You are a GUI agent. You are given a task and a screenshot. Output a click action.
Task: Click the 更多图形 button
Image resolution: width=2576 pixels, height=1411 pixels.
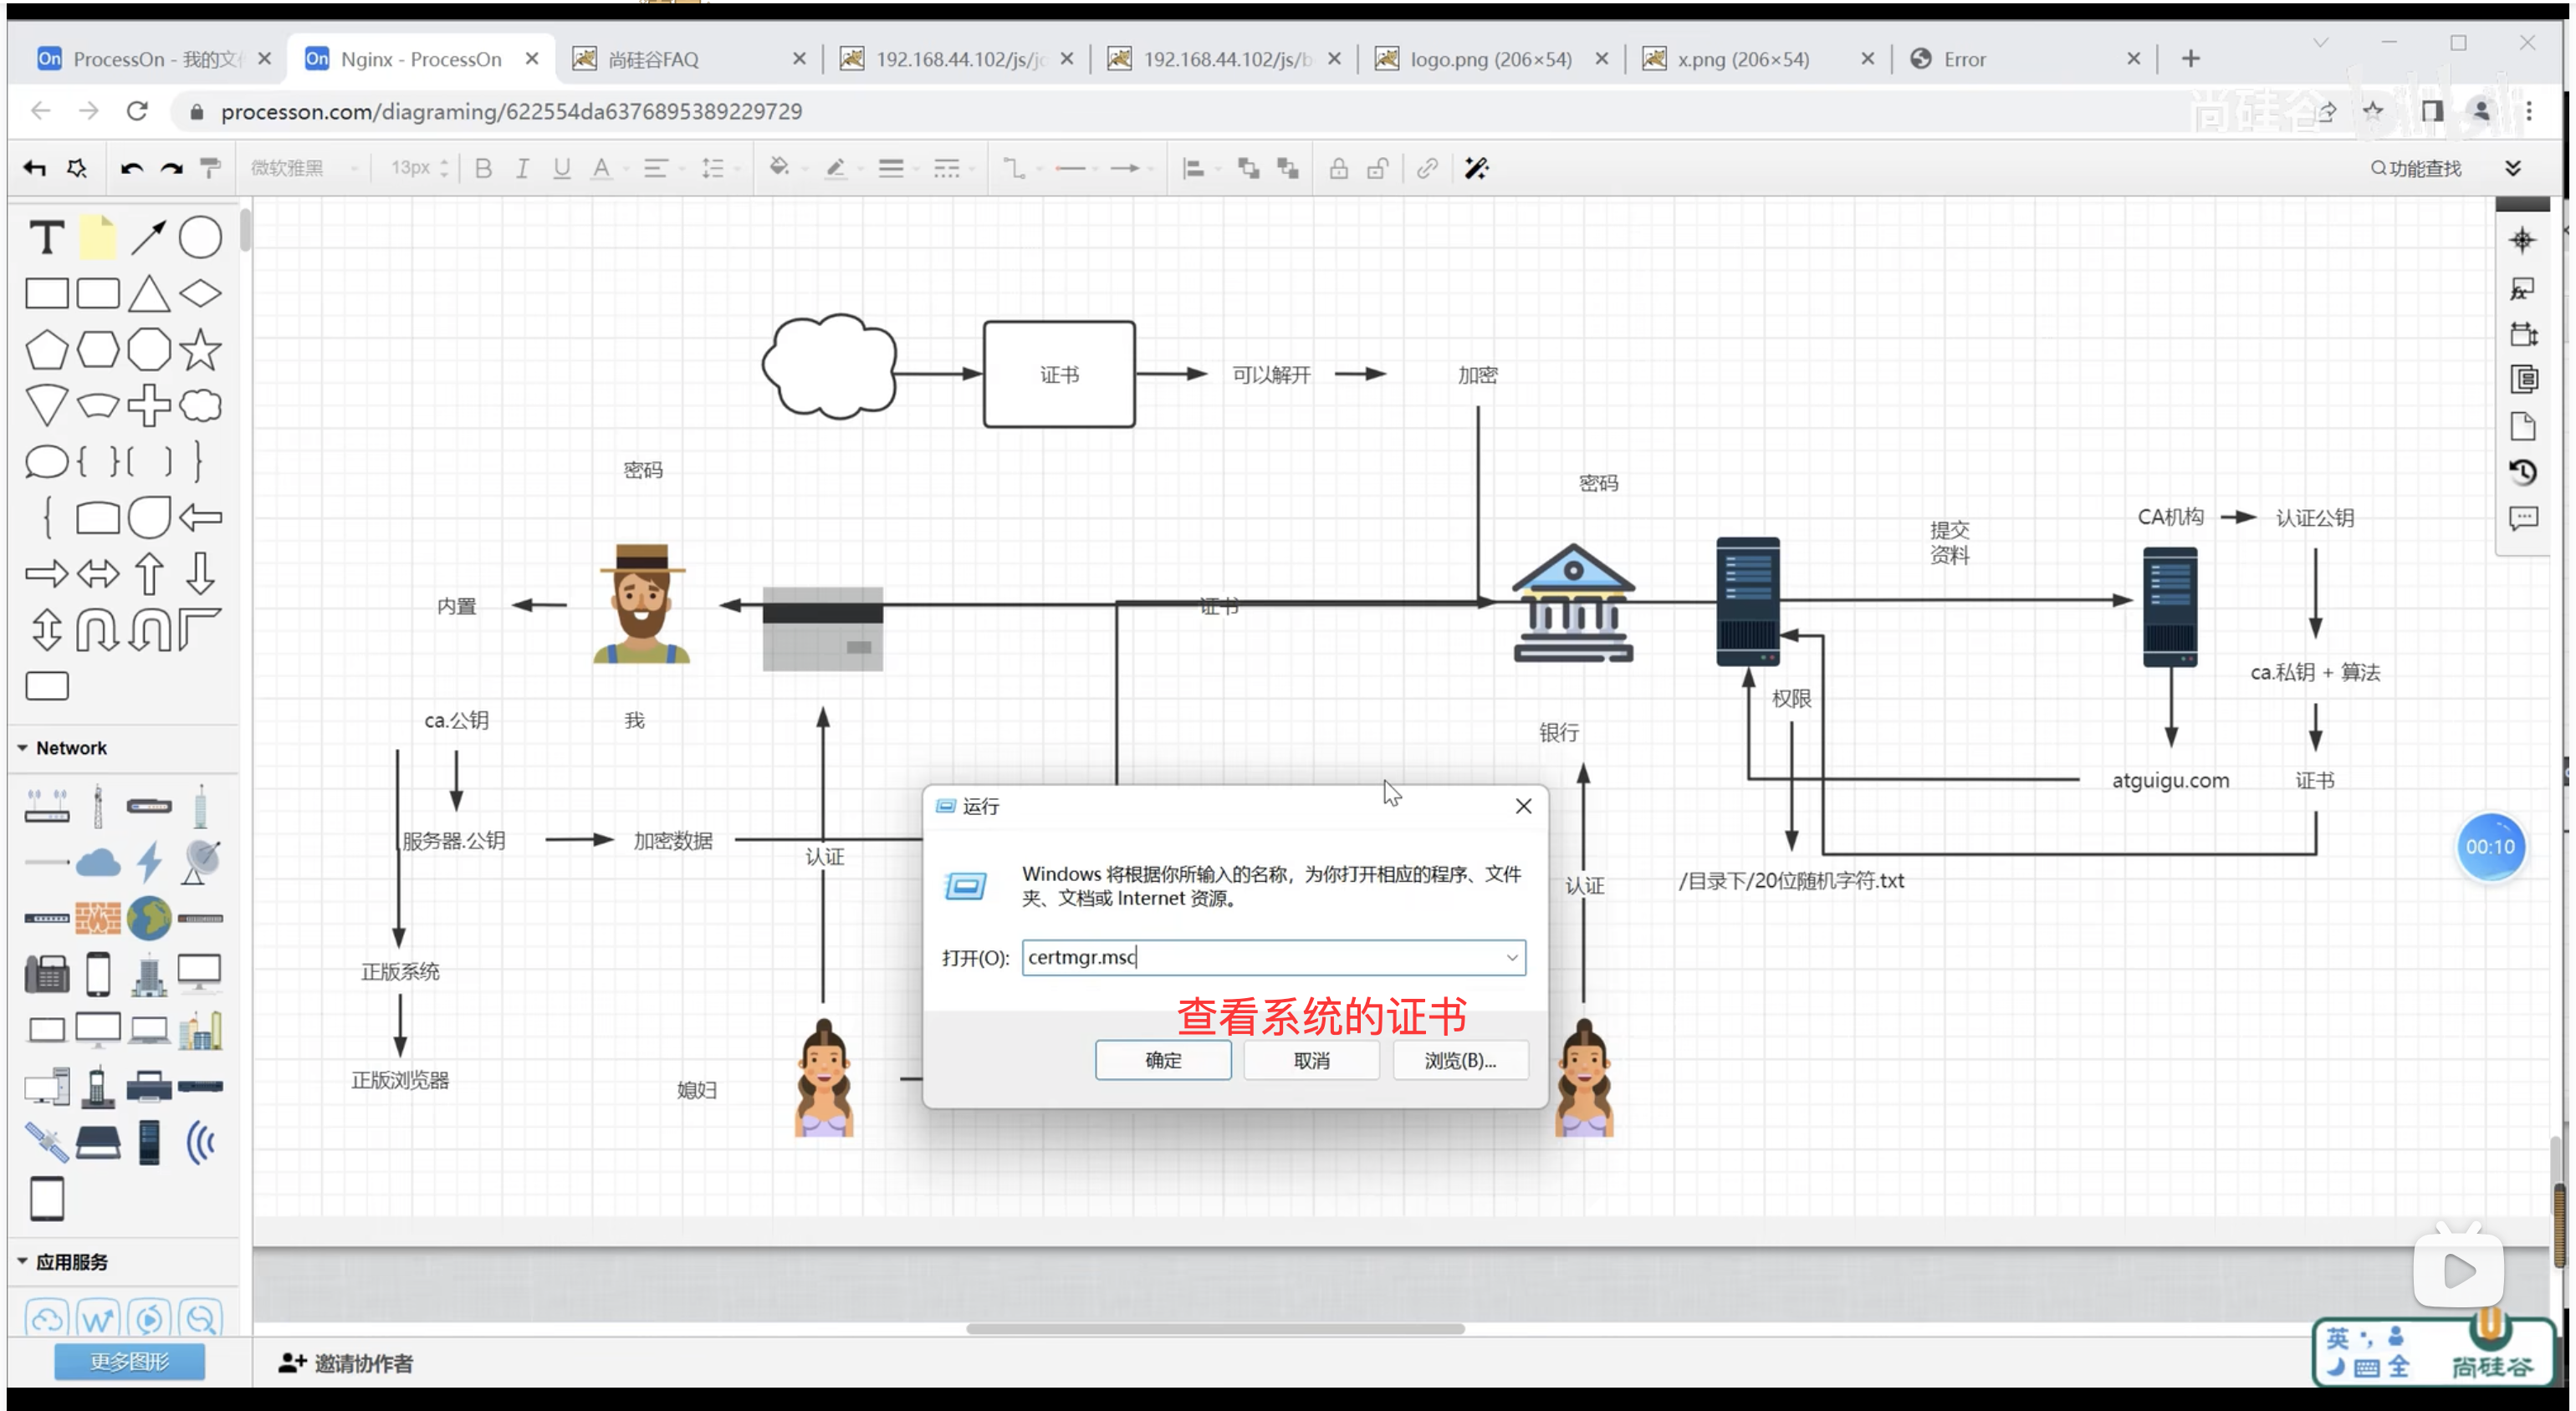[x=129, y=1361]
